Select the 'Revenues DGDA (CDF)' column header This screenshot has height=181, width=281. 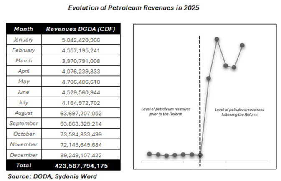coord(81,29)
